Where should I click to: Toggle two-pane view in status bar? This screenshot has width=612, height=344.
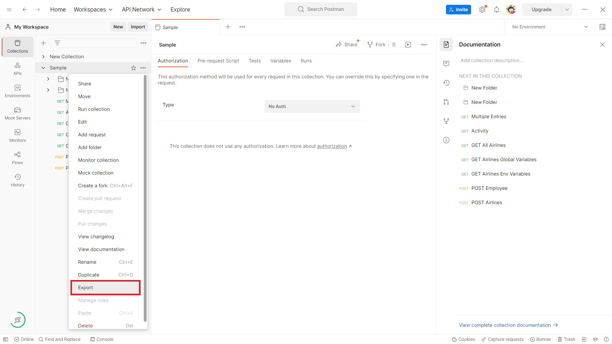(584, 339)
